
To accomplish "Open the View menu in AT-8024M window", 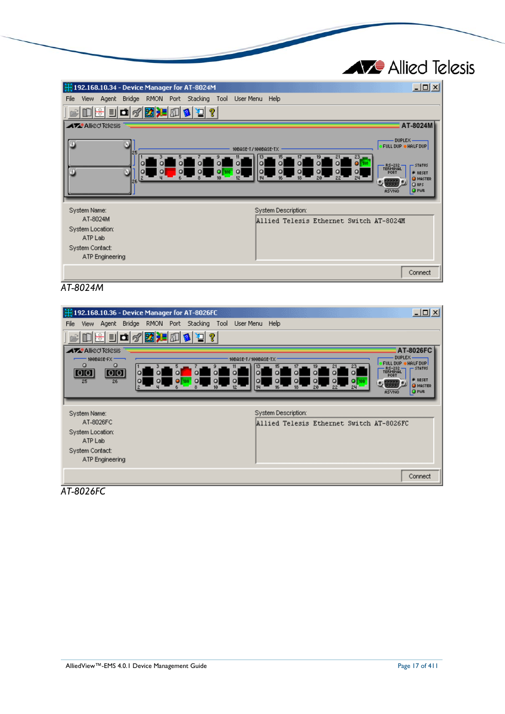I will tap(88, 99).
